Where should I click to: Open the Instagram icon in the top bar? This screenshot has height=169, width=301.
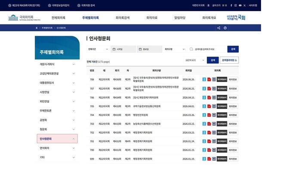(236, 5)
